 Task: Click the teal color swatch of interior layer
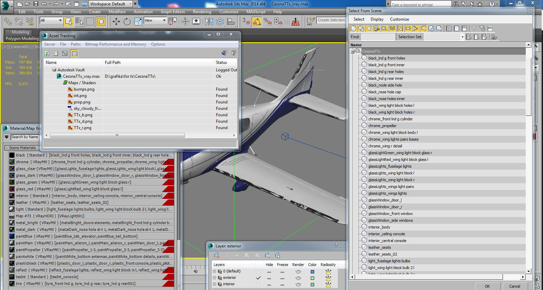tap(312, 284)
